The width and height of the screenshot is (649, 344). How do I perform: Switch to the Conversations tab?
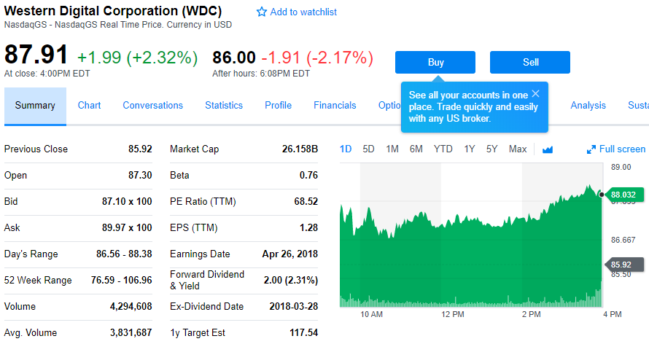click(152, 106)
